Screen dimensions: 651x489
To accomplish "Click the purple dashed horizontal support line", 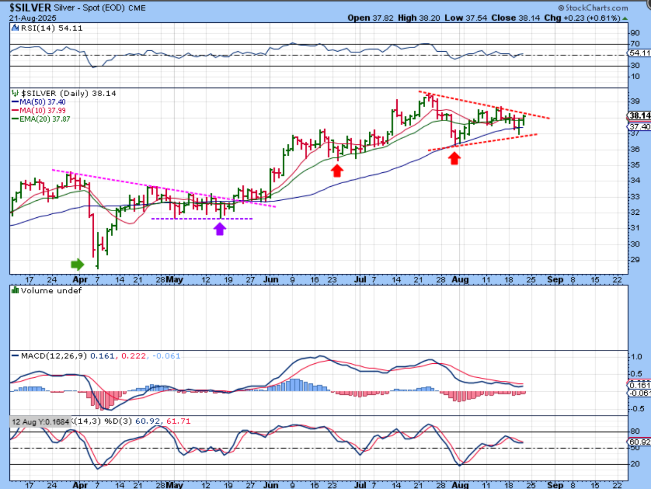I will pos(202,218).
